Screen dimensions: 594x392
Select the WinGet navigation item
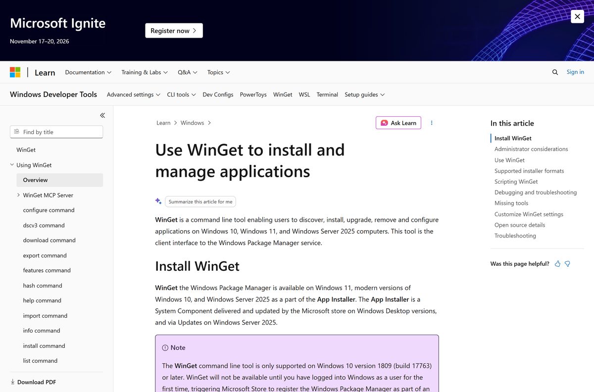click(x=283, y=95)
